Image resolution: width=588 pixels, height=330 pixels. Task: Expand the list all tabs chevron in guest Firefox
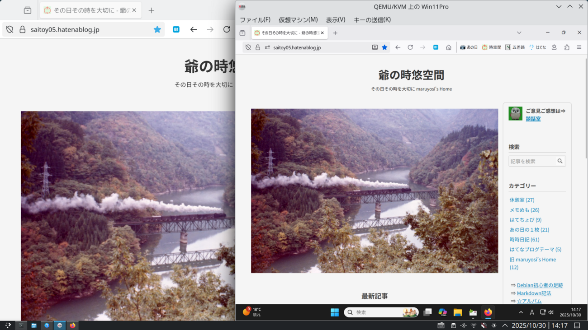pos(519,33)
